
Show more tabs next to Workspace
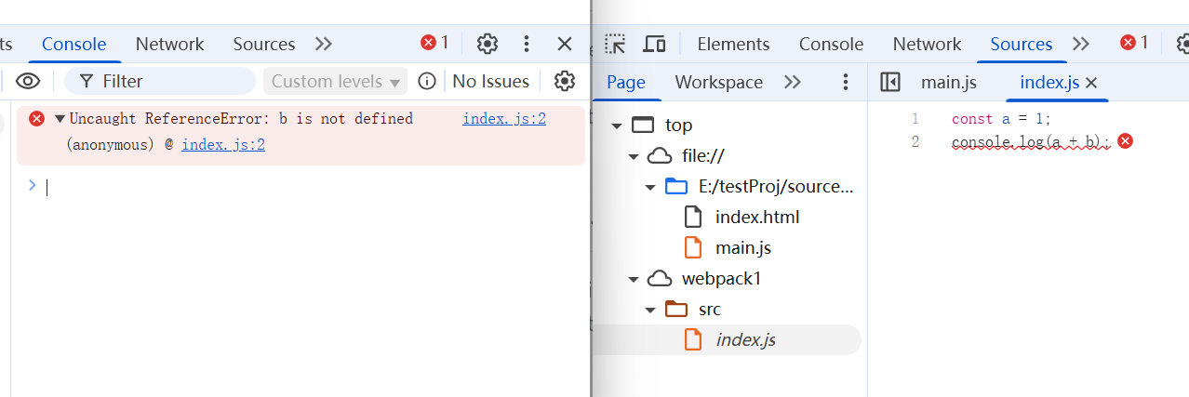[x=793, y=83]
